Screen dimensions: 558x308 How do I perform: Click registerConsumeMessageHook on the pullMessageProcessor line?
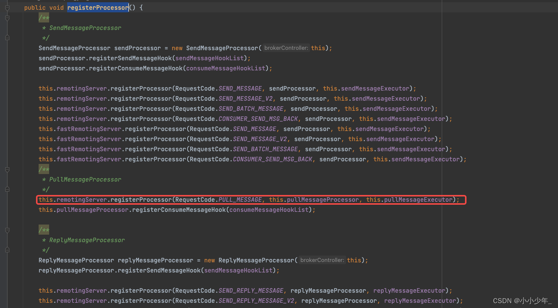[x=179, y=210]
